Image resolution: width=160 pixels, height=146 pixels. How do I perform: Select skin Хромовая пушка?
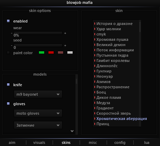(112, 39)
